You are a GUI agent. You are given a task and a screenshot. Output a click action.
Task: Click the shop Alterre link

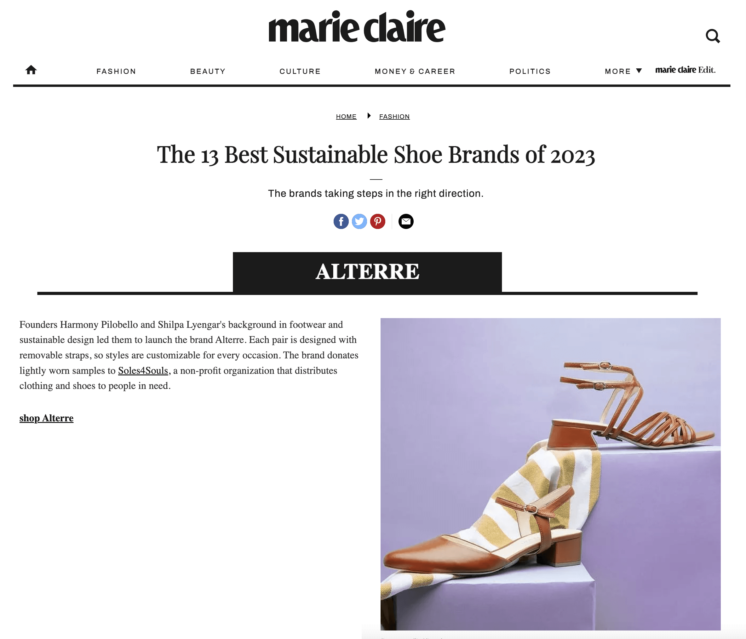tap(46, 418)
